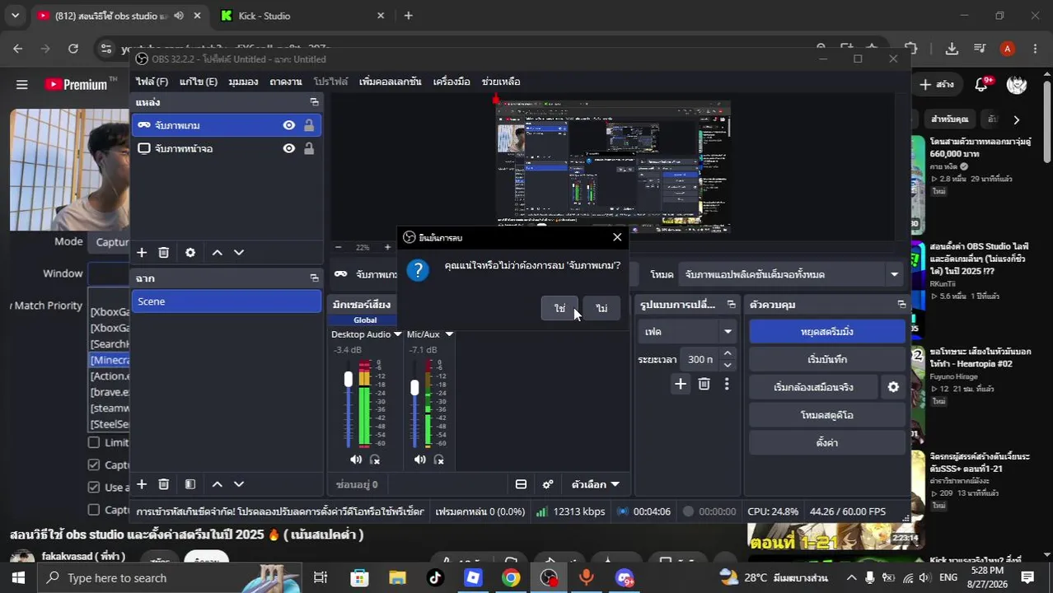The image size is (1053, 593).
Task: Move source down in Sources panel
Action: pos(239,253)
